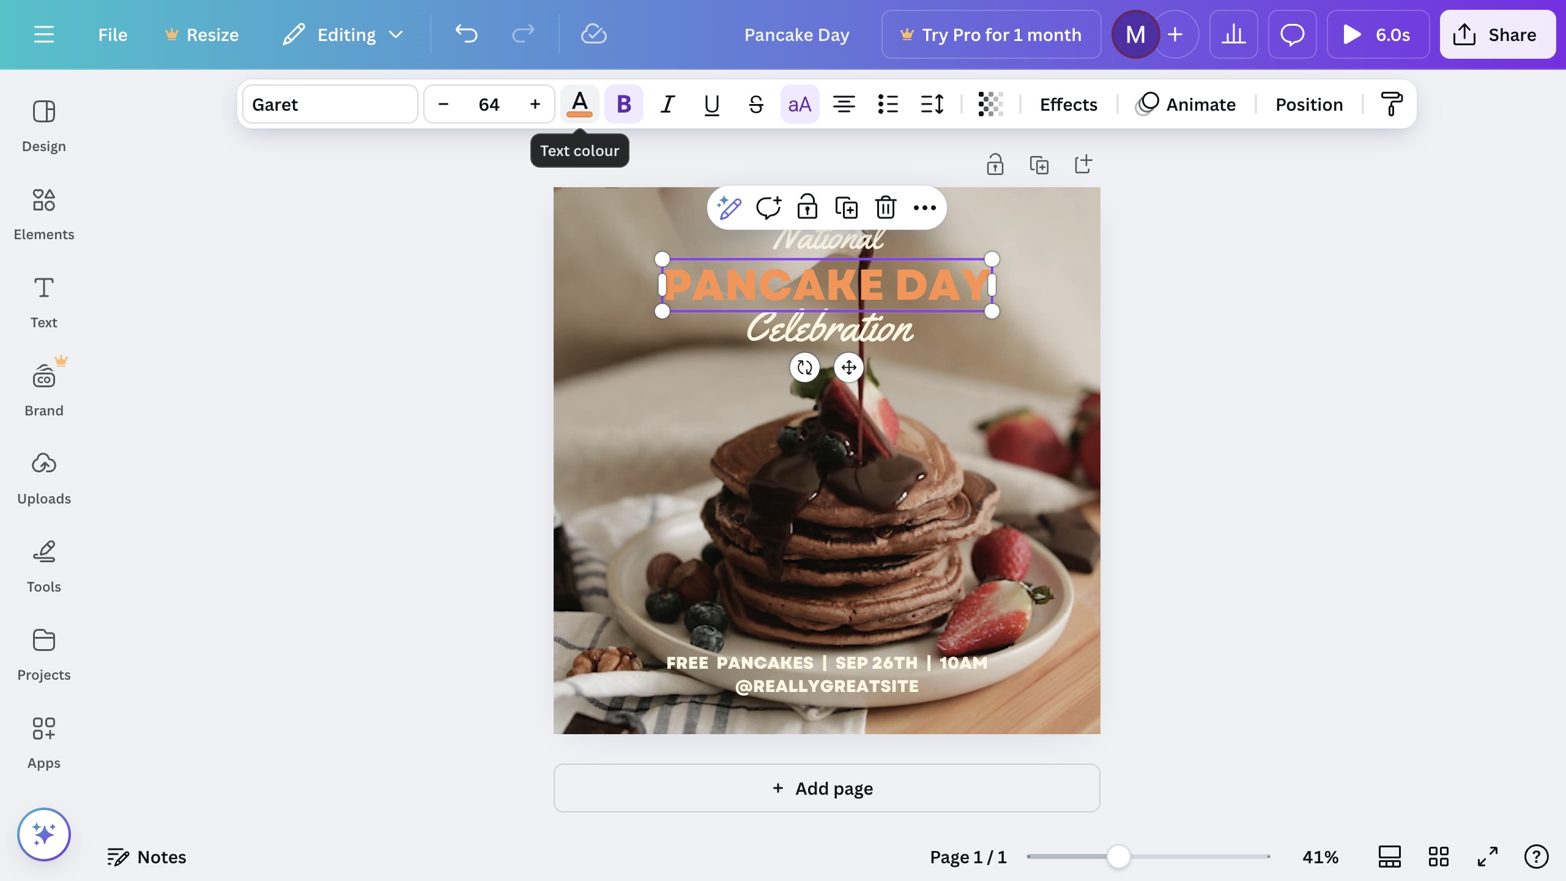Open the Garet font selector
The width and height of the screenshot is (1566, 881).
tap(330, 105)
